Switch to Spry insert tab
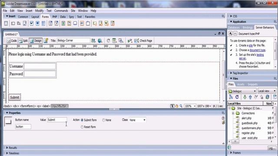Viewport: 278px width, 156px height. 71,17
